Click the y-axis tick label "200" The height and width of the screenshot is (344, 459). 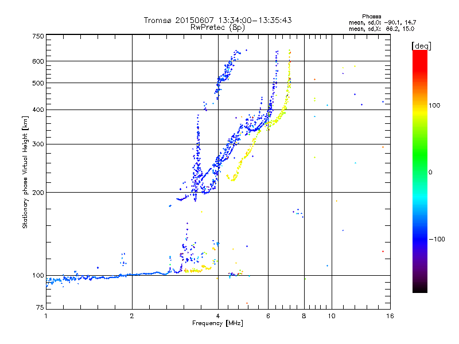pos(38,193)
